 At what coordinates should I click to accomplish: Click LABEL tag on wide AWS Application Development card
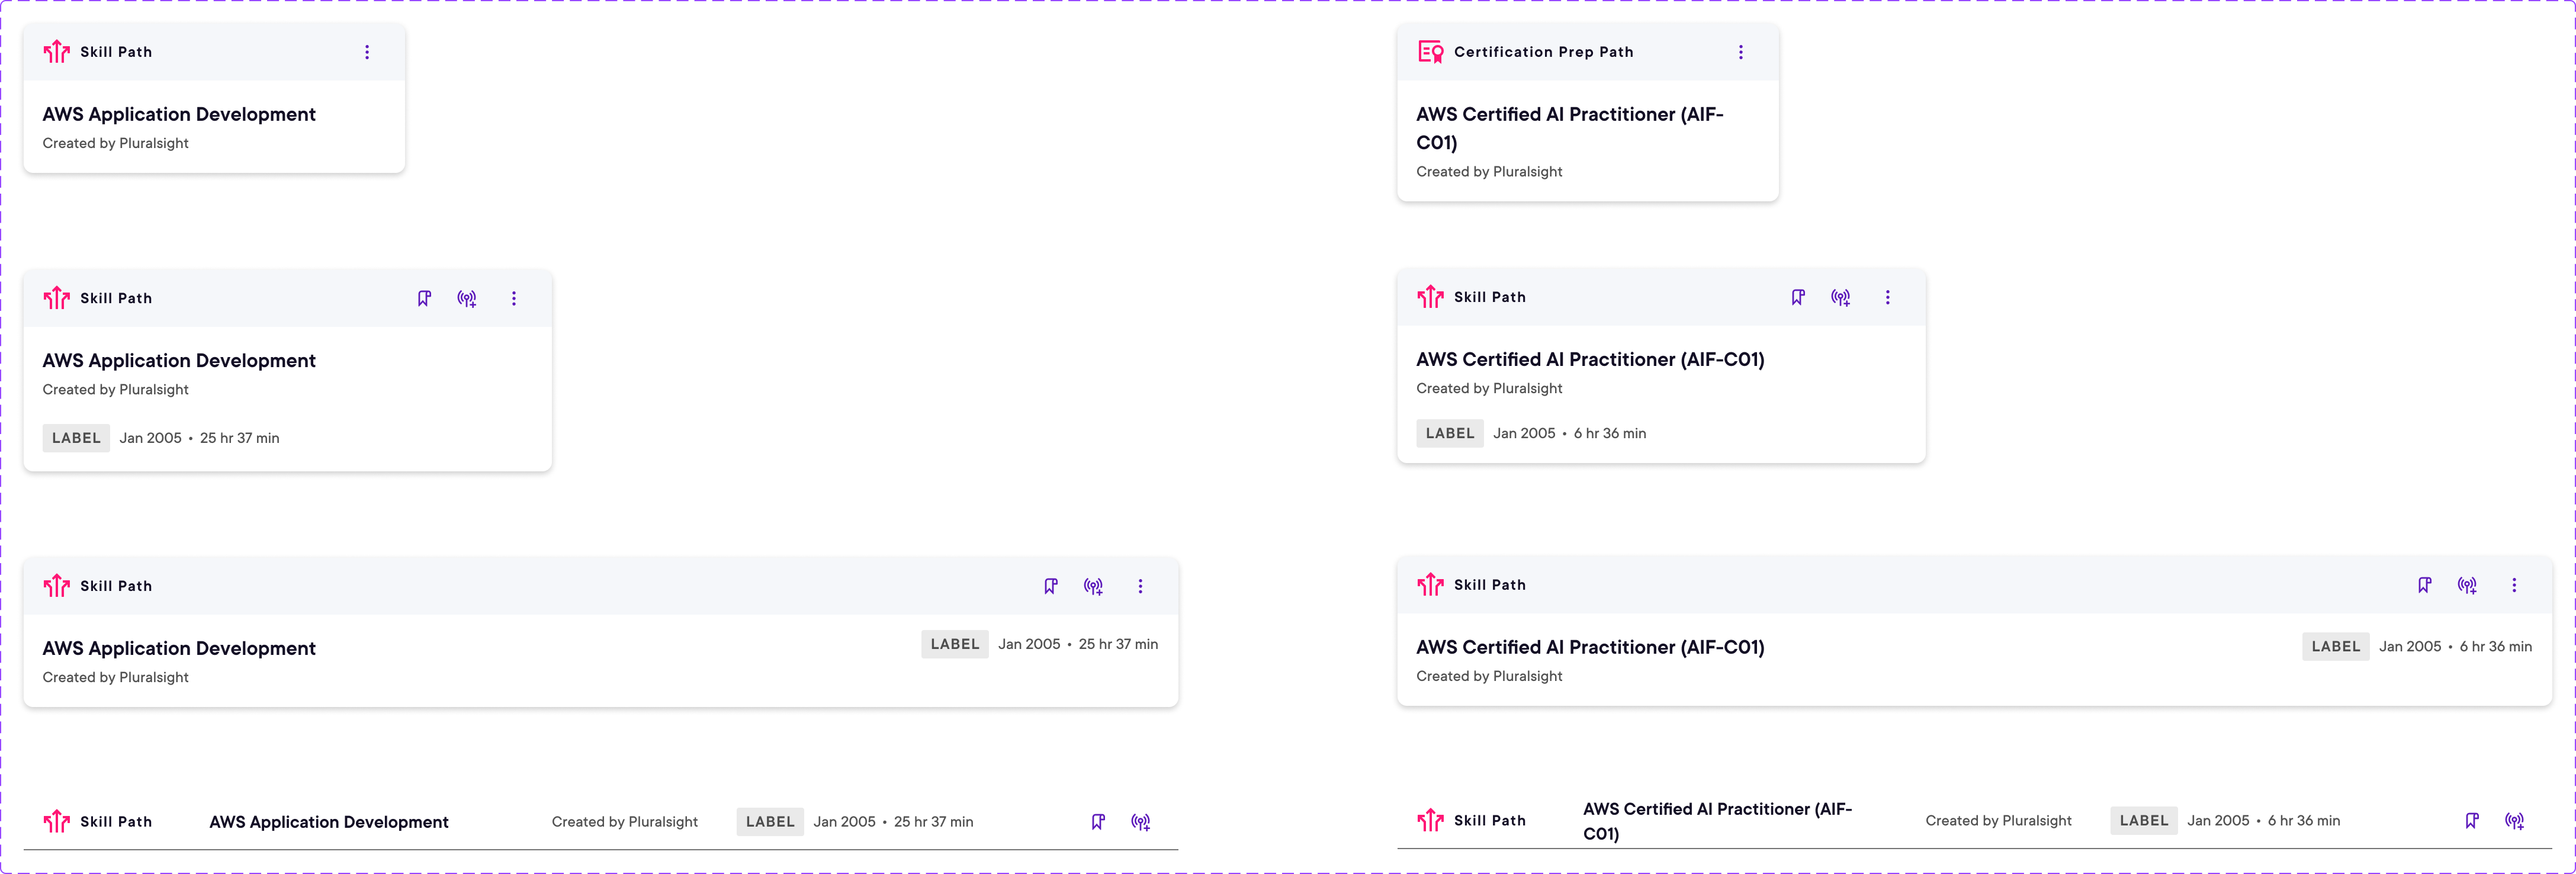pyautogui.click(x=955, y=644)
